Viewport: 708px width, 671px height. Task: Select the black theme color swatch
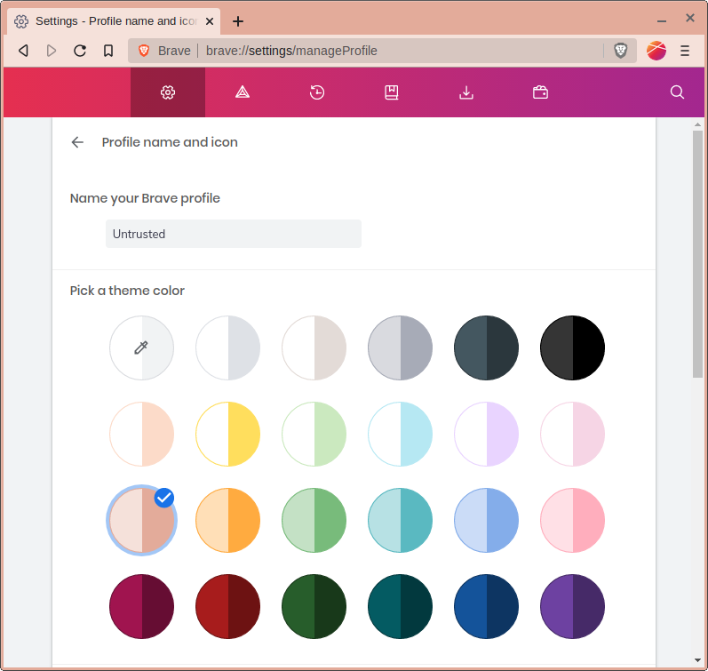[572, 348]
